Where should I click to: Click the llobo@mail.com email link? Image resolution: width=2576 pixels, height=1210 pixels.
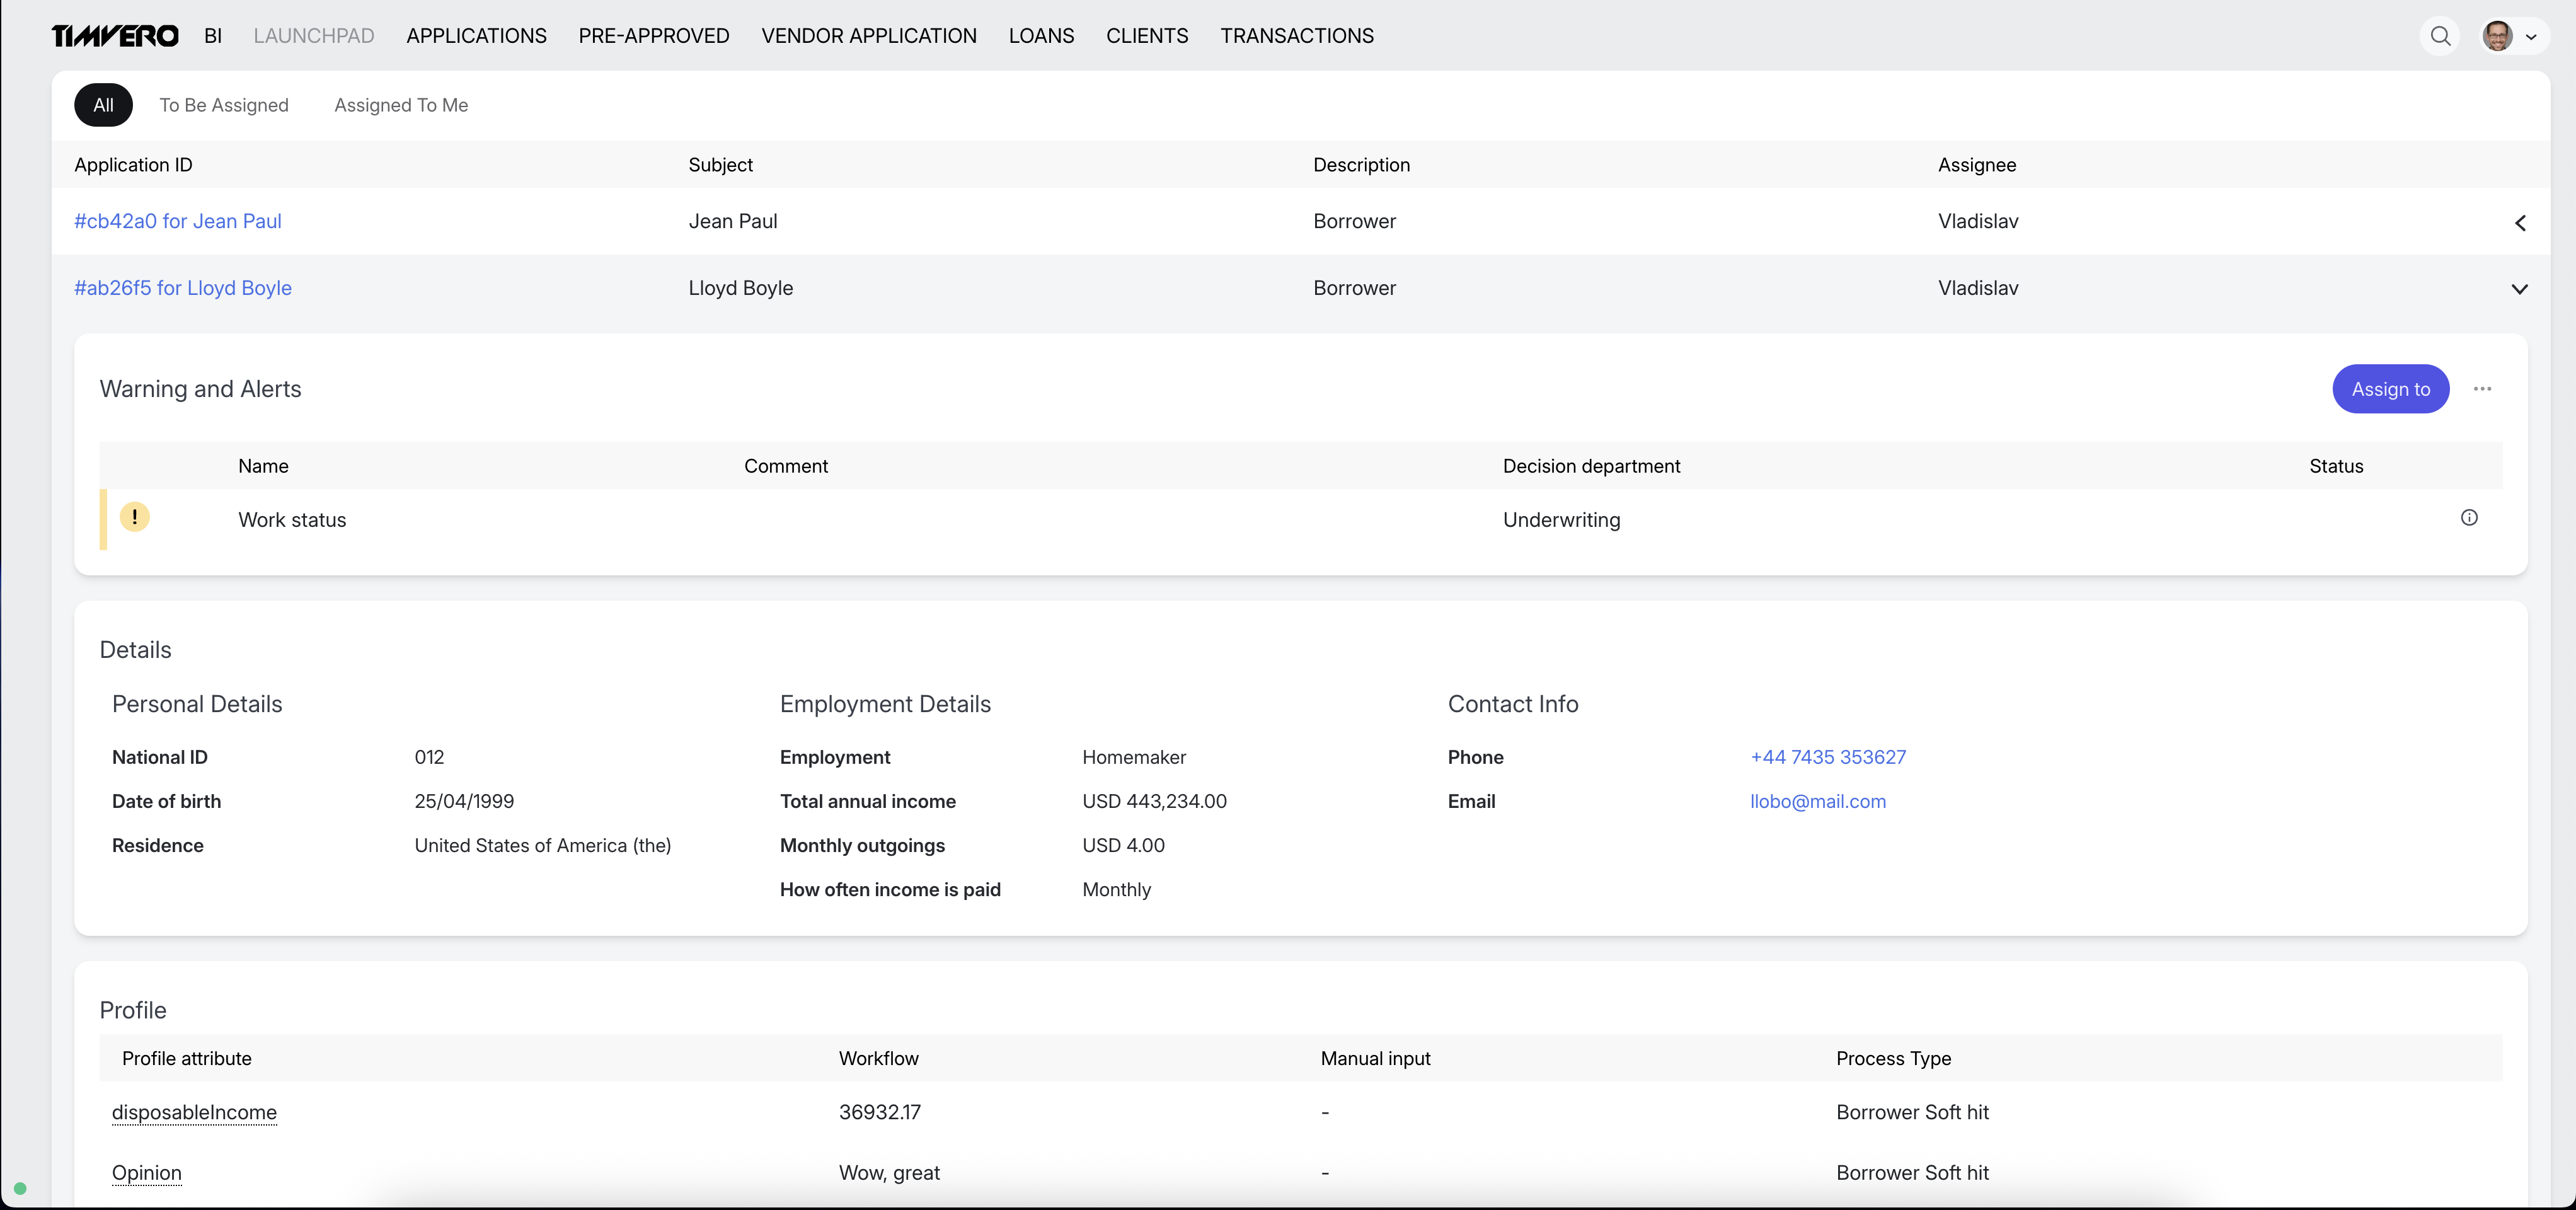click(1818, 801)
